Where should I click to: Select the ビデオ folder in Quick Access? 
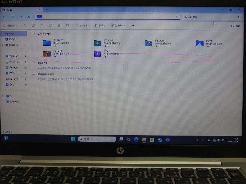(x=107, y=54)
